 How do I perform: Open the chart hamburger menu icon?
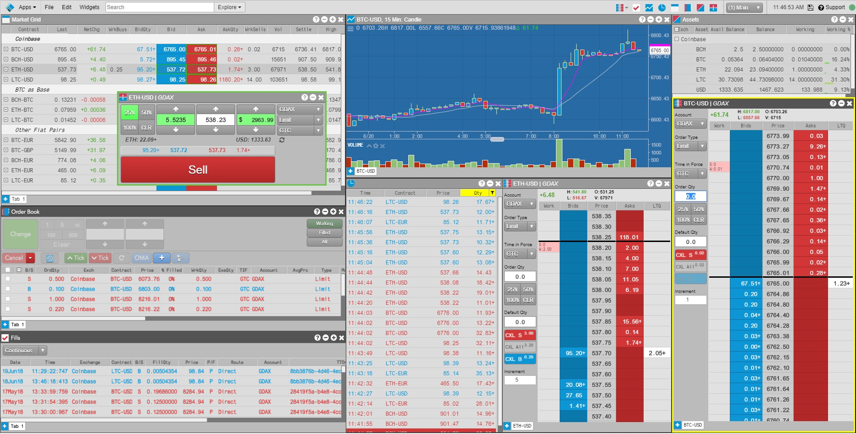(x=350, y=28)
